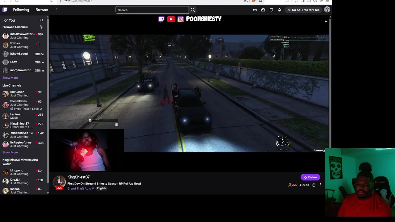The image size is (395, 222).
Task: Click the For You sidebar heading
Action: click(9, 20)
